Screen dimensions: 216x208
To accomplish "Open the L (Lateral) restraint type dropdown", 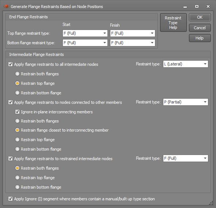I will 186,64.
